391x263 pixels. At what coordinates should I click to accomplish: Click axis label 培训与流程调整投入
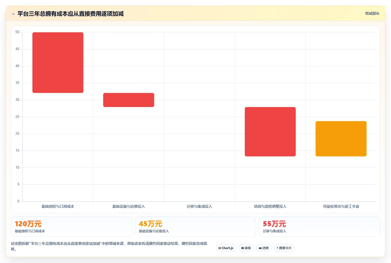[270, 207]
